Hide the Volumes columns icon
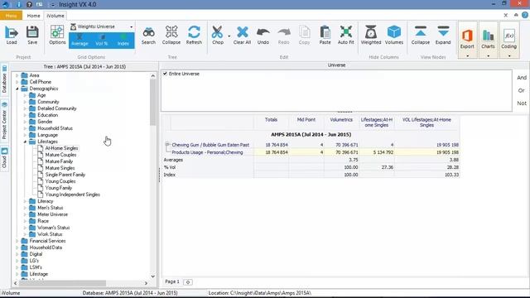The height and width of the screenshot is (298, 530). click(394, 32)
